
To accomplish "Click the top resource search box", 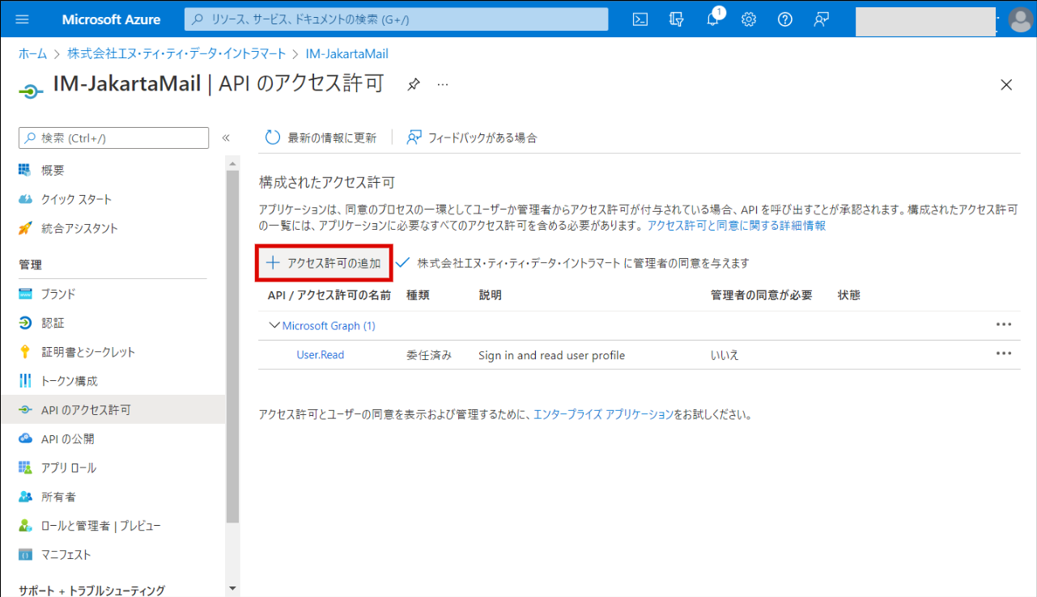I will 397,19.
